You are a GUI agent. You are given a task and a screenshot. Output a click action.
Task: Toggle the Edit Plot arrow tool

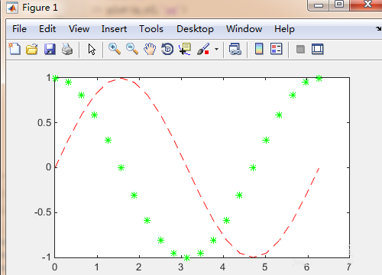[92, 49]
